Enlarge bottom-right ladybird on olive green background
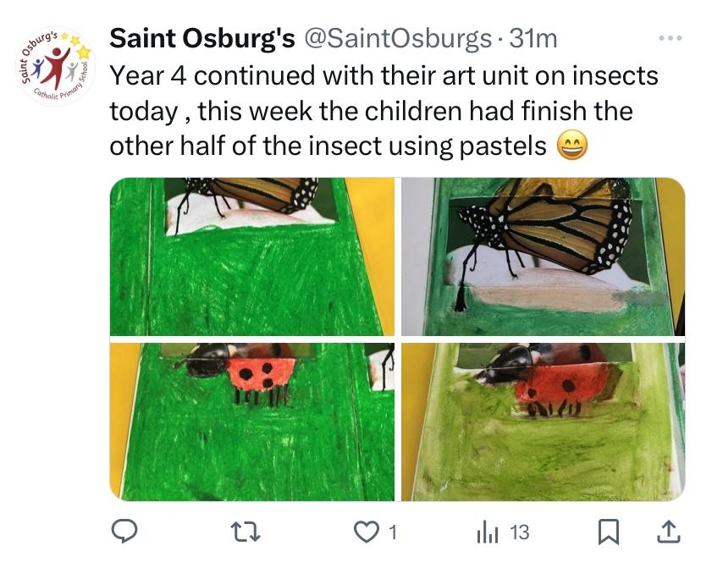This screenshot has width=701, height=568. pyautogui.click(x=543, y=422)
